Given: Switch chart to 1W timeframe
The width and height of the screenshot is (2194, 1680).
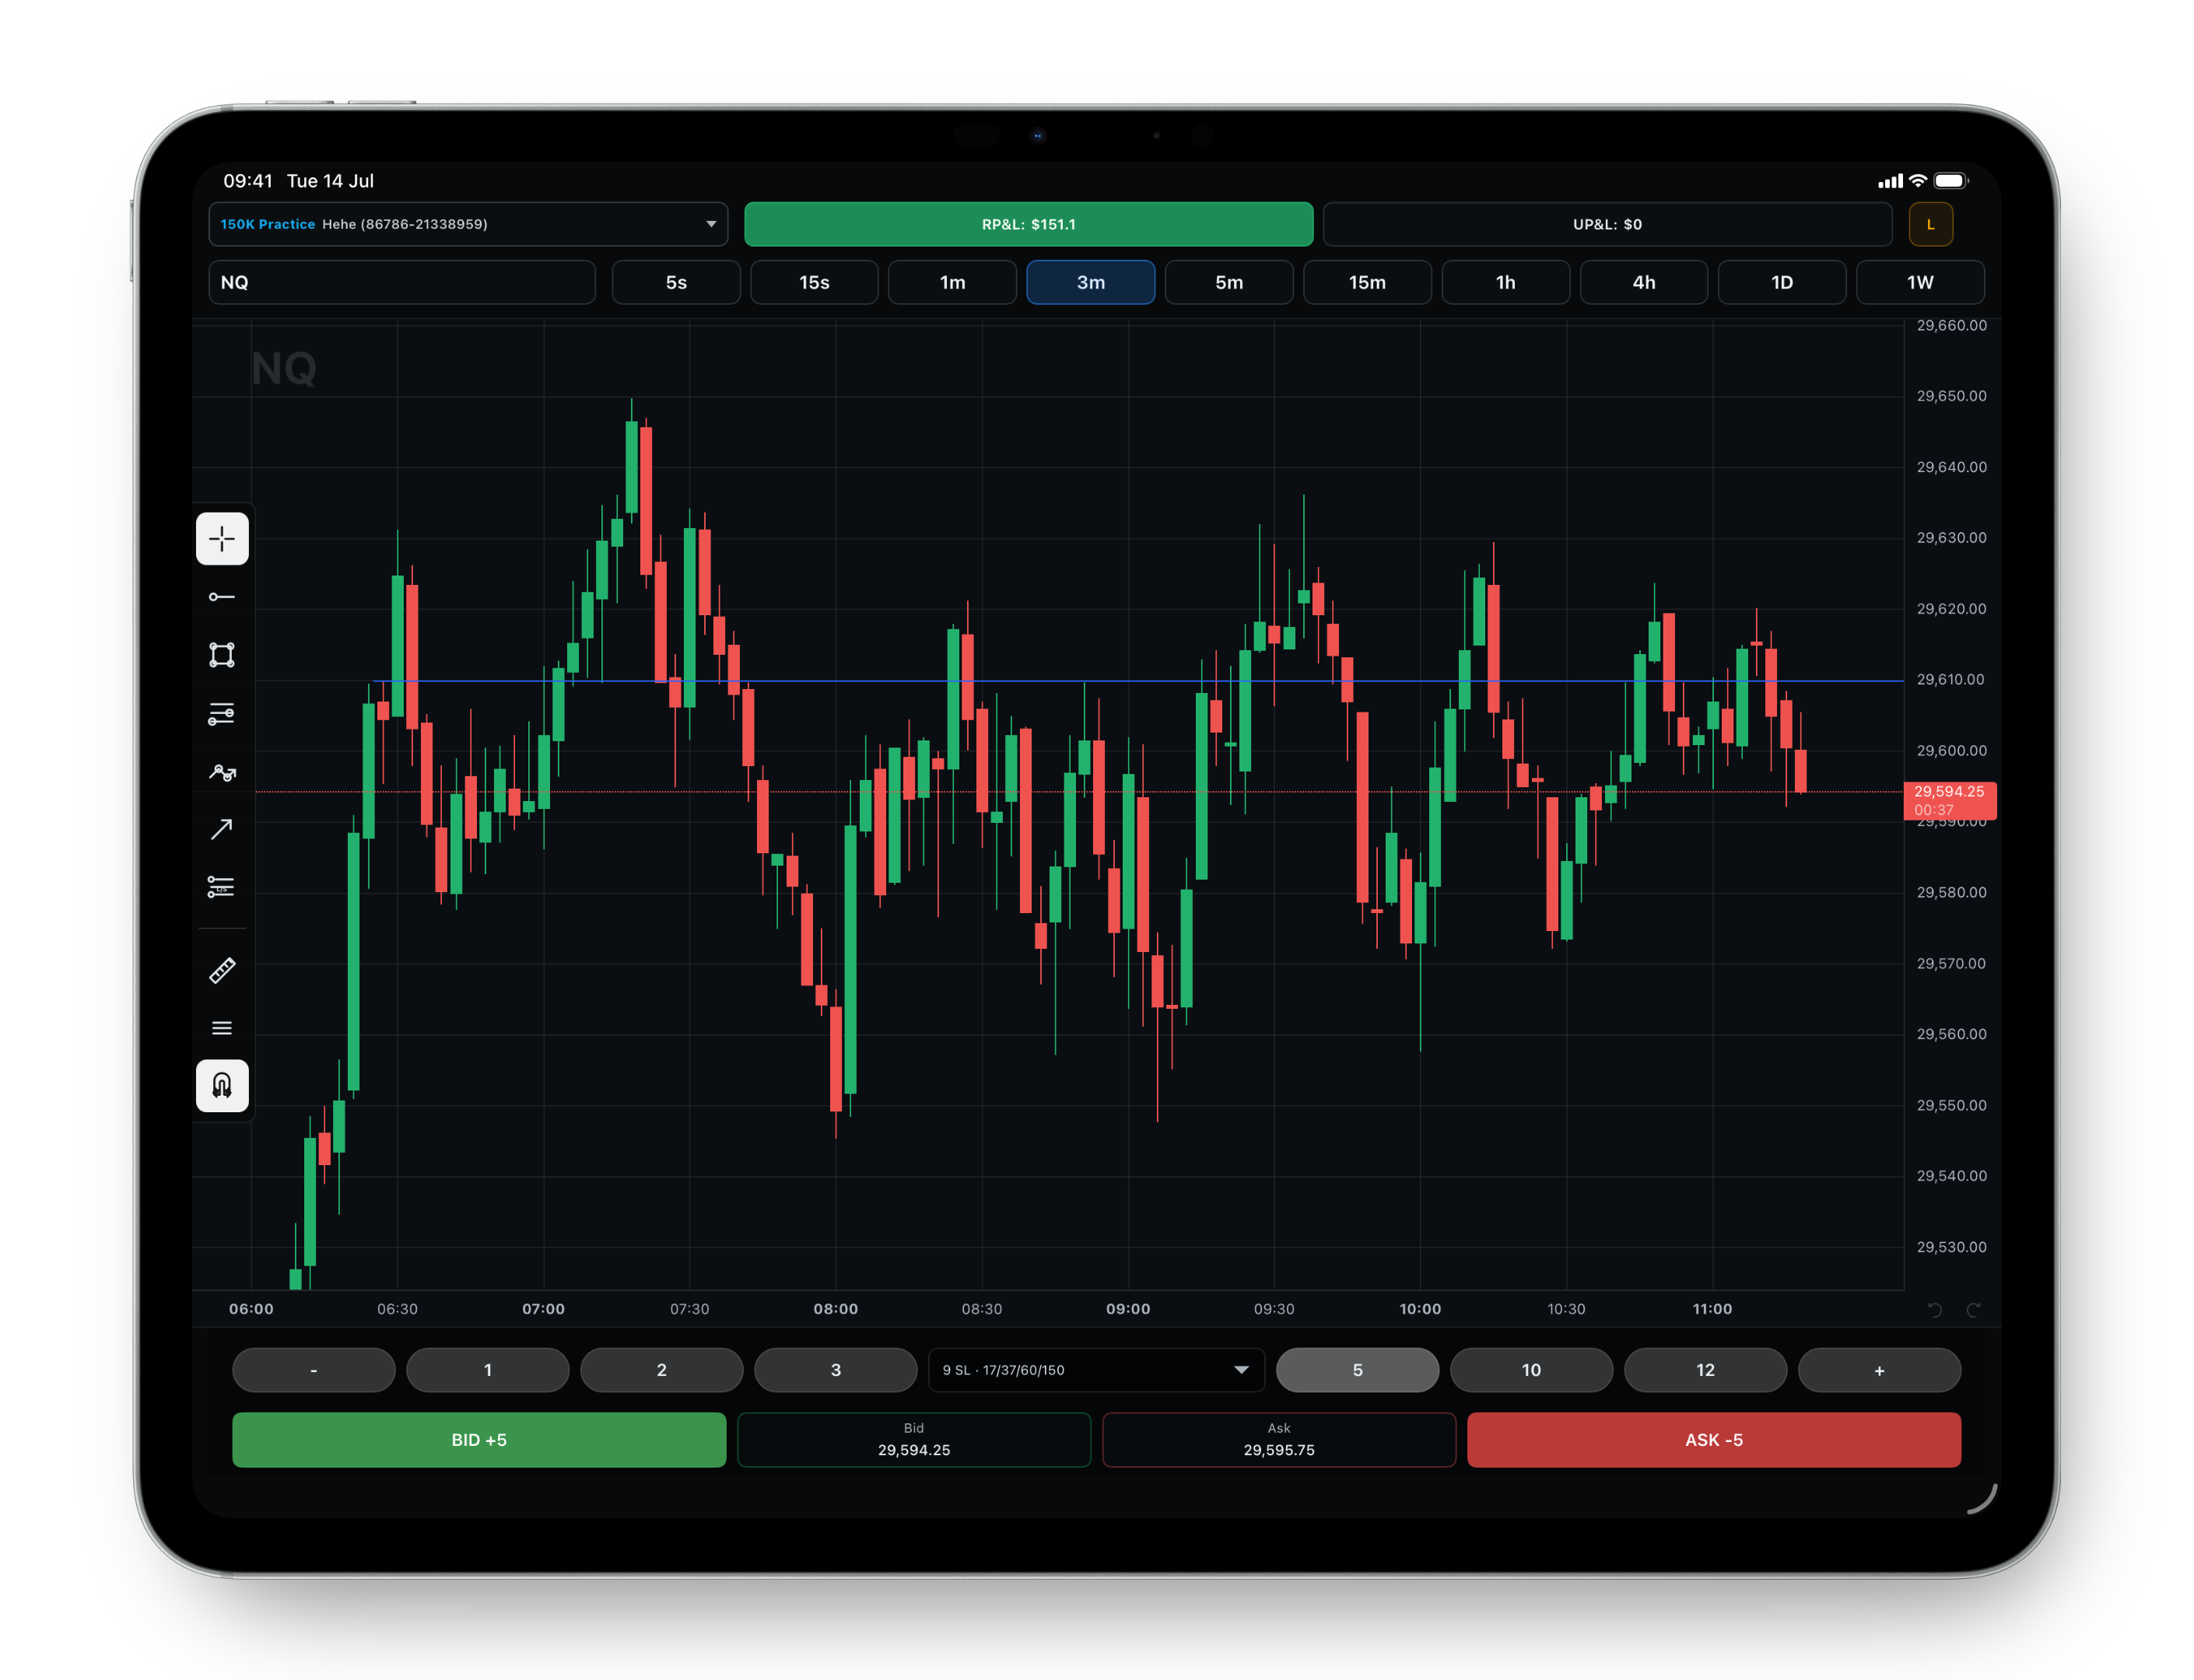Looking at the screenshot, I should click(1920, 282).
